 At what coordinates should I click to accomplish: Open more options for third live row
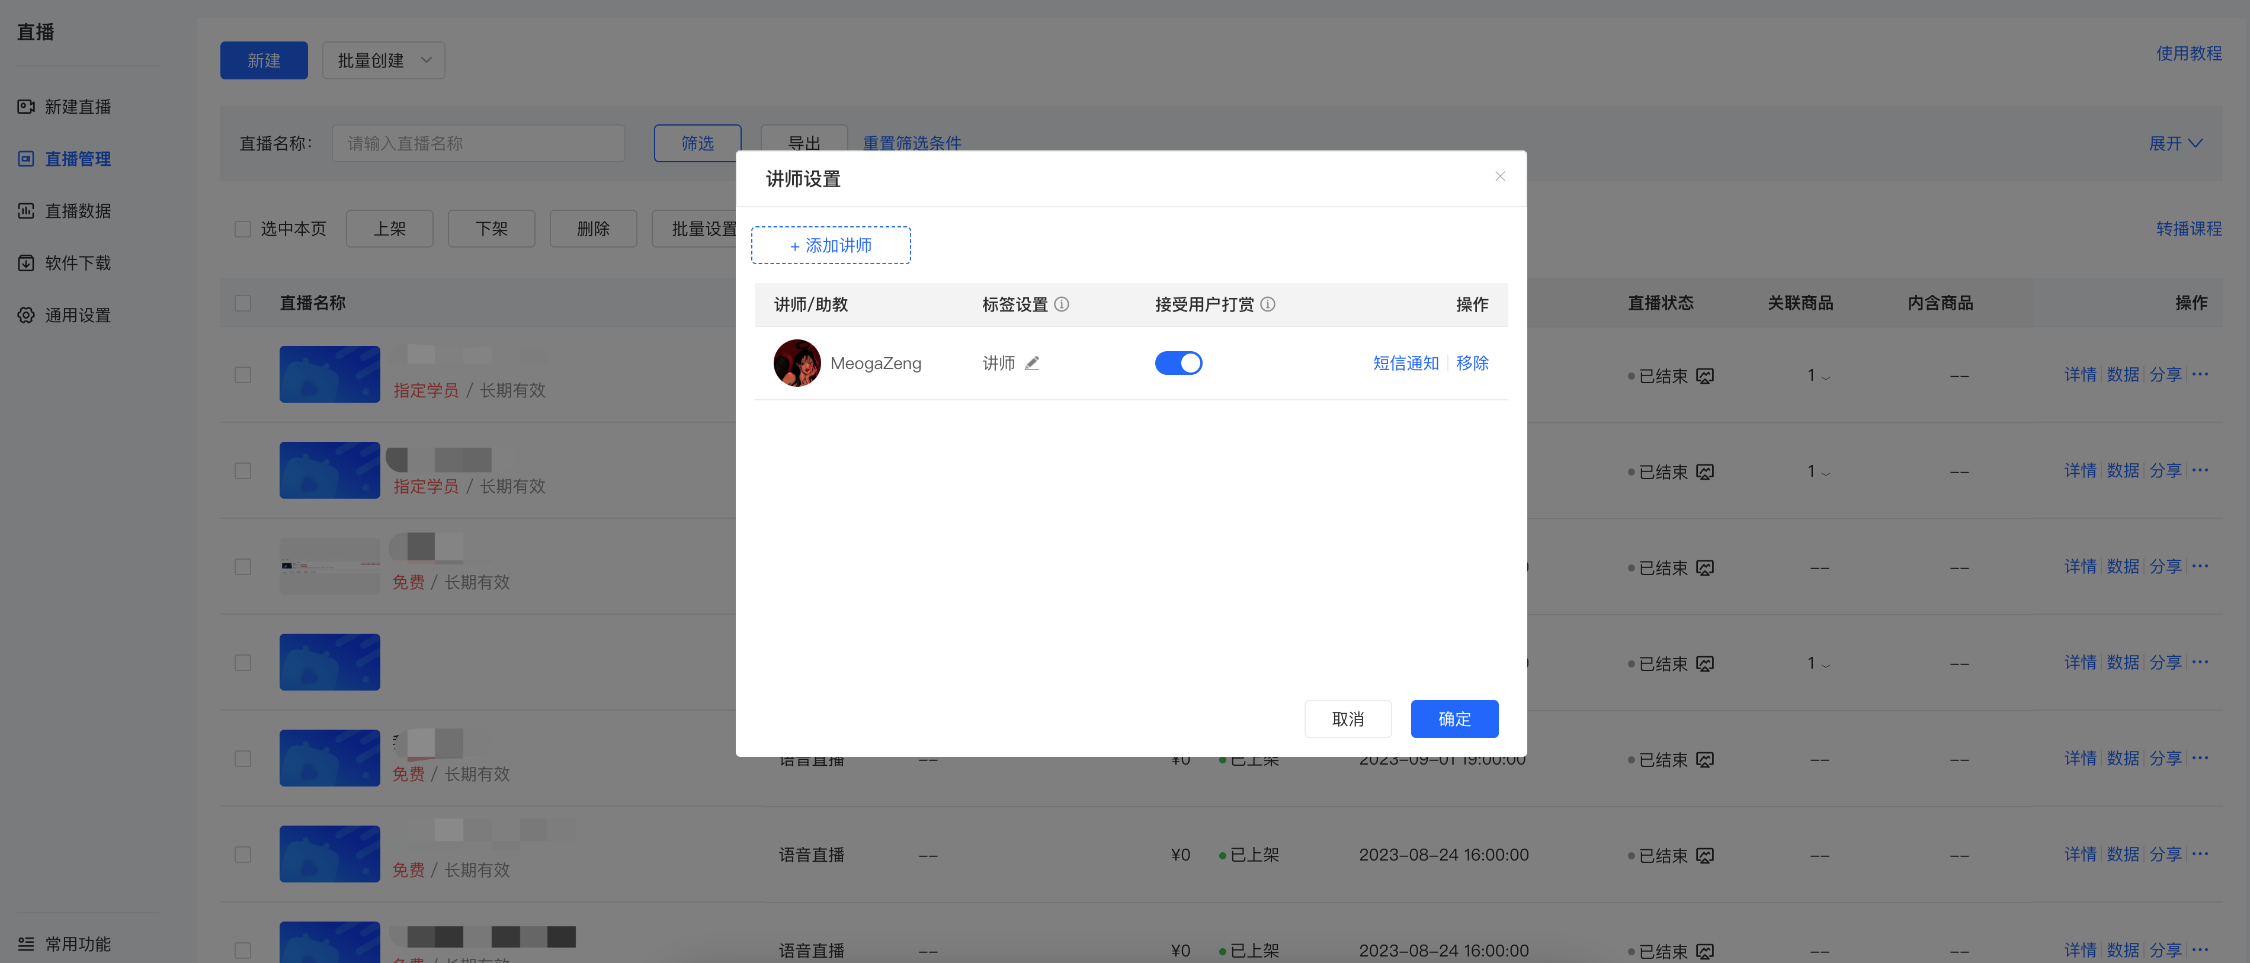point(2200,567)
